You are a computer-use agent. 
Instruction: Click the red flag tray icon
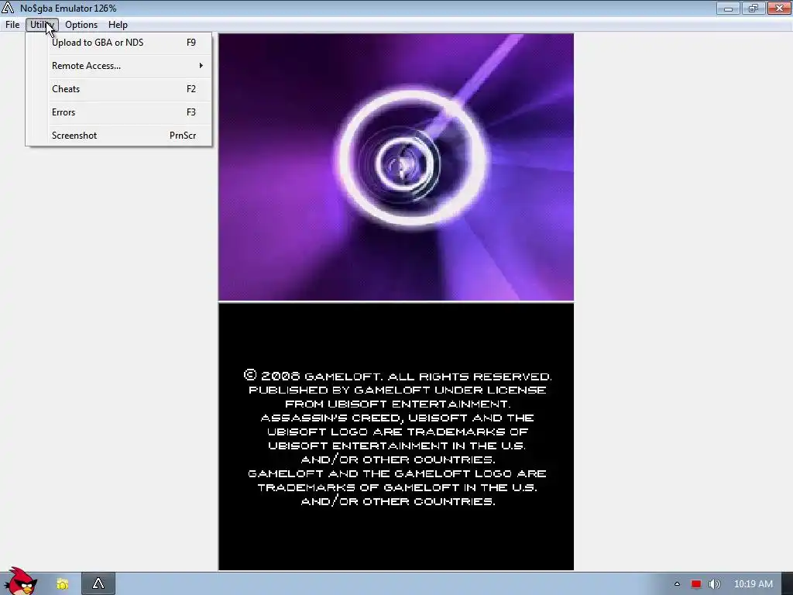(696, 584)
